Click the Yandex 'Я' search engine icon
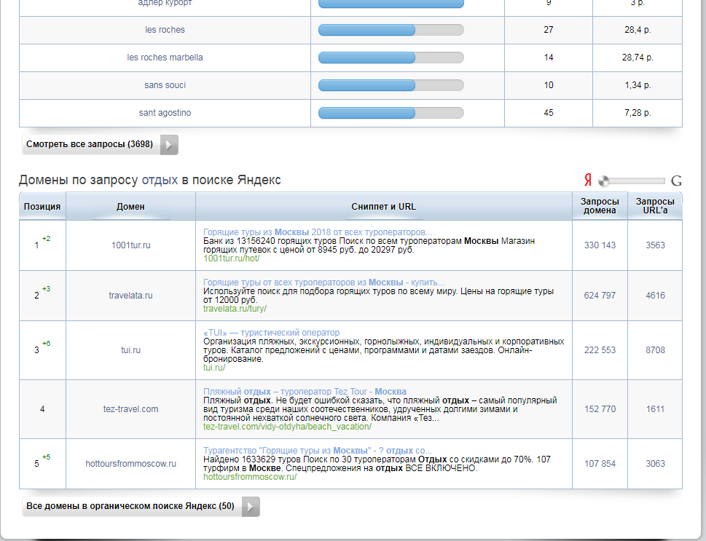The width and height of the screenshot is (706, 541). point(587,181)
